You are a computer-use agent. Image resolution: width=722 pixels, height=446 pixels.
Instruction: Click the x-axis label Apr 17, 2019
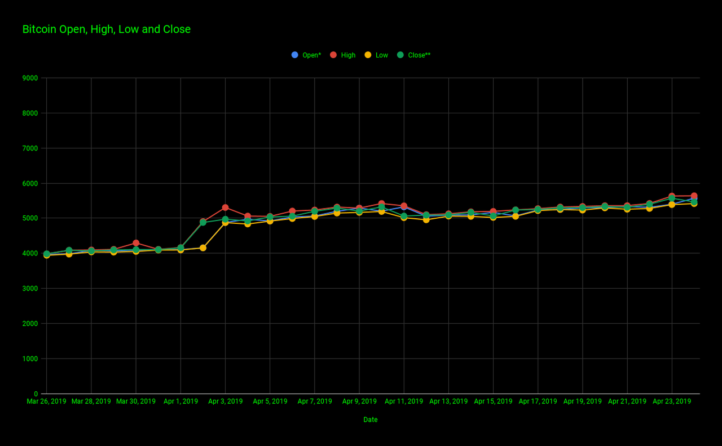point(538,401)
